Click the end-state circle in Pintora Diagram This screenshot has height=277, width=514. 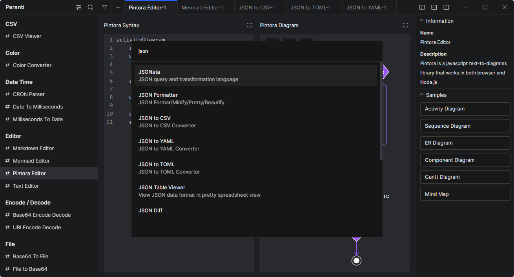356,261
